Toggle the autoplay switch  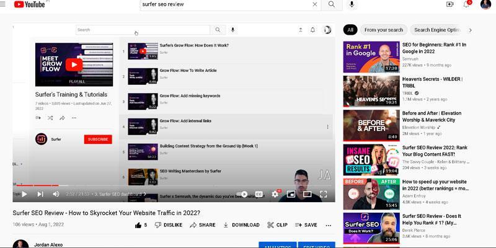click(242, 194)
